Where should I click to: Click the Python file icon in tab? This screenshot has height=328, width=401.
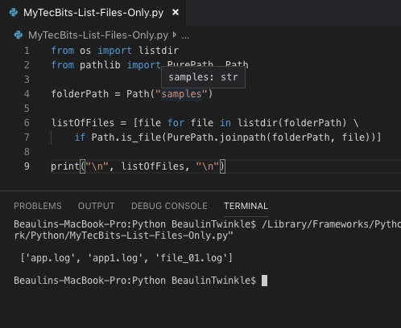point(14,13)
